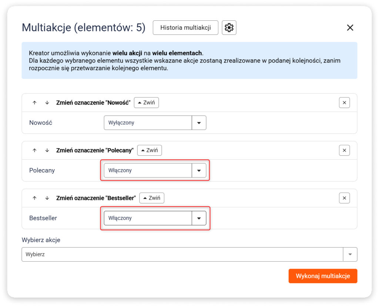The height and width of the screenshot is (306, 379).
Task: Remove the "Bestseller" action row
Action: 344,198
